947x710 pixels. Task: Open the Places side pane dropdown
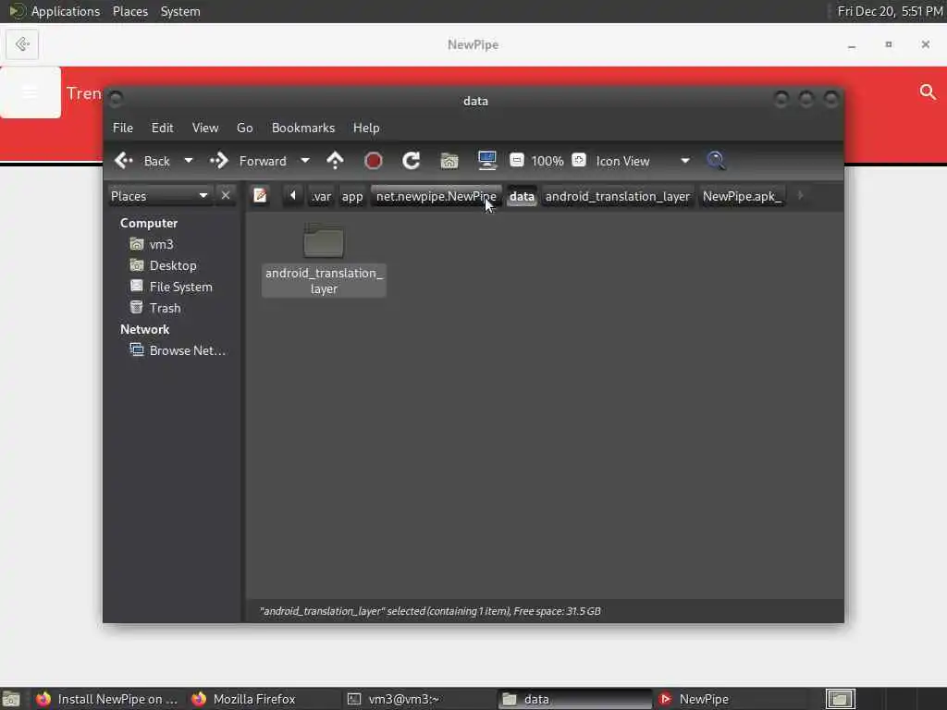coord(159,196)
